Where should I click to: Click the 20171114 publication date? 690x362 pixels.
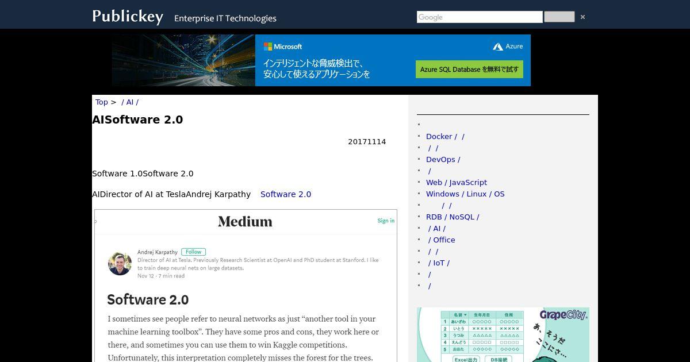point(367,142)
